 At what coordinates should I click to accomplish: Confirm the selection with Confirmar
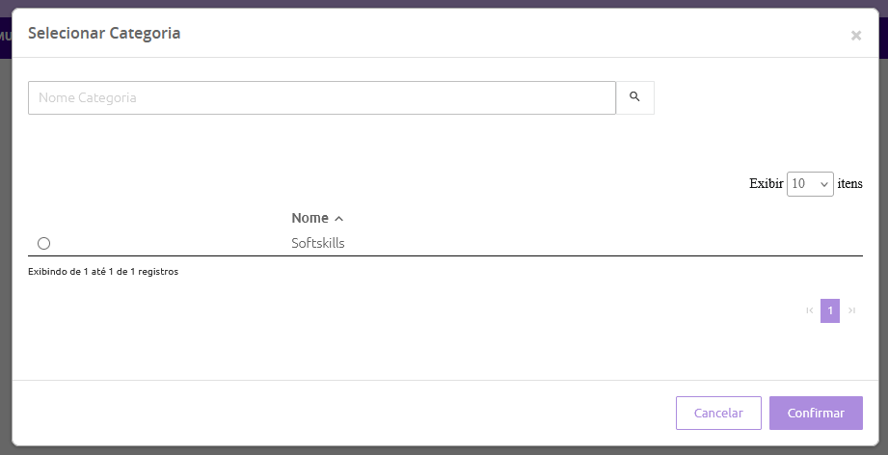[816, 413]
